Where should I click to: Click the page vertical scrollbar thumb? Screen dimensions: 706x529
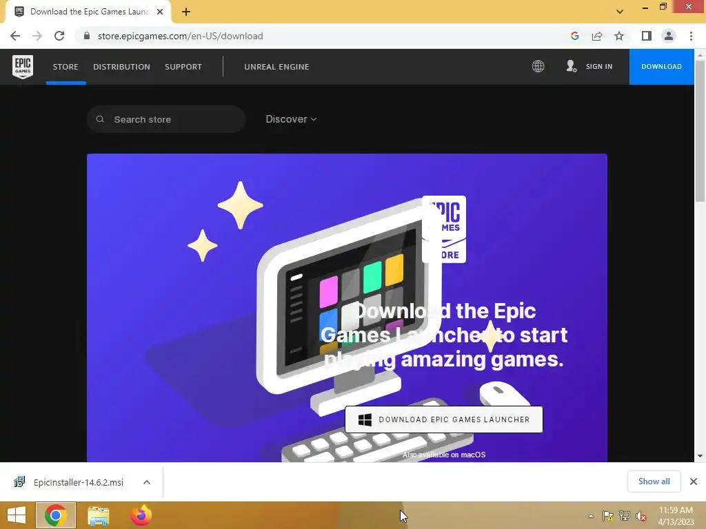pyautogui.click(x=700, y=130)
